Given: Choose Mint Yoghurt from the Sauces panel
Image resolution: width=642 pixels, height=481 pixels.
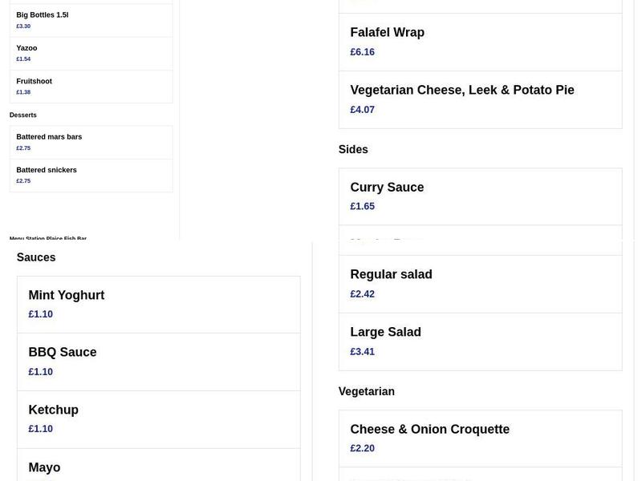Looking at the screenshot, I should tap(66, 295).
